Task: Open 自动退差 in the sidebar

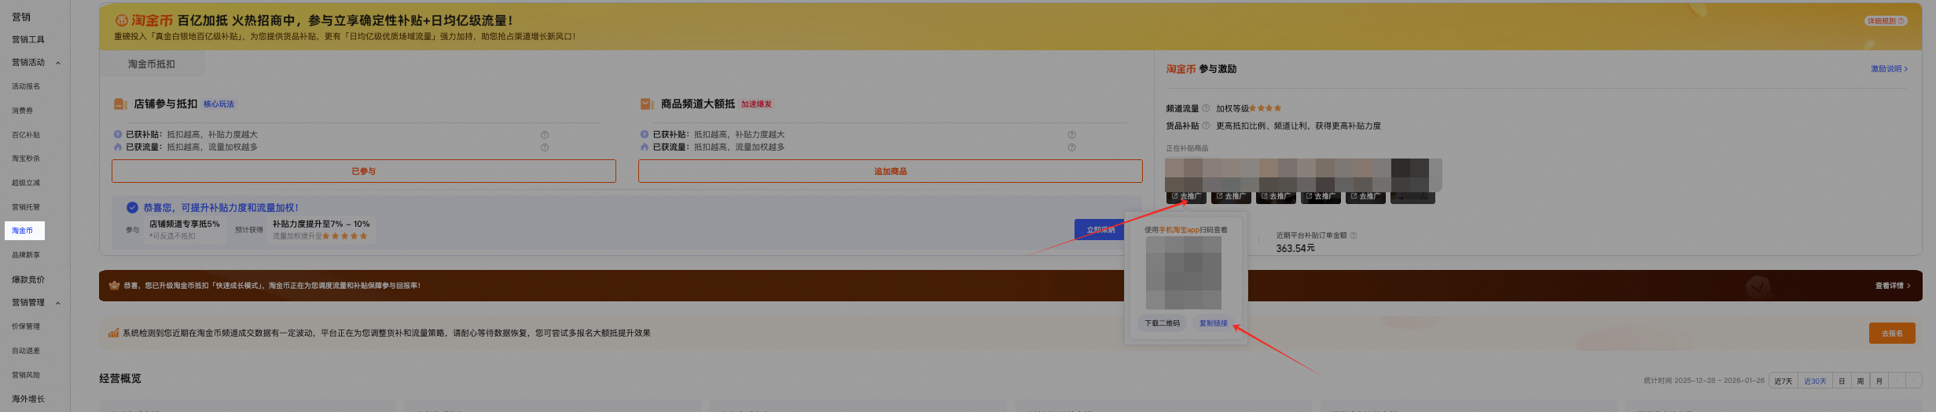Action: click(x=26, y=351)
